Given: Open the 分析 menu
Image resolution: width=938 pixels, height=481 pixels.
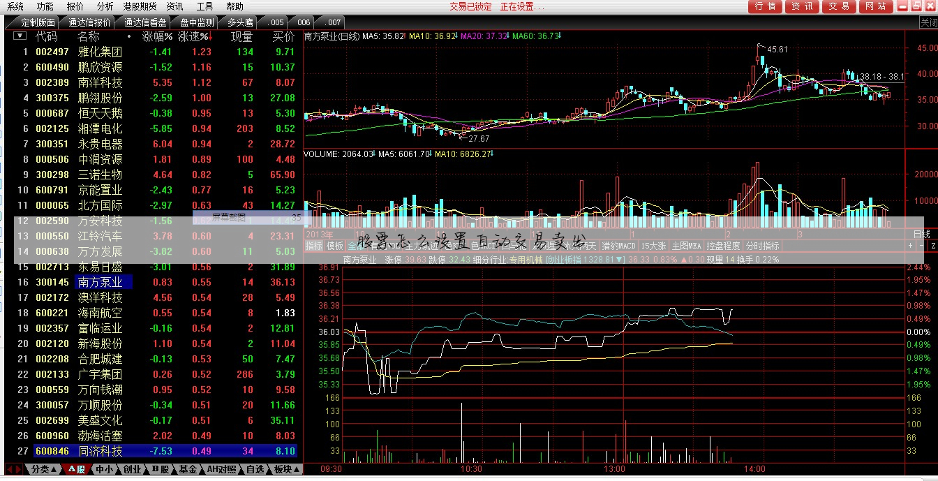Looking at the screenshot, I should click(105, 6).
